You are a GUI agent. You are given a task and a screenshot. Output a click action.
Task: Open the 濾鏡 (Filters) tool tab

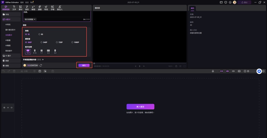click(x=40, y=8)
